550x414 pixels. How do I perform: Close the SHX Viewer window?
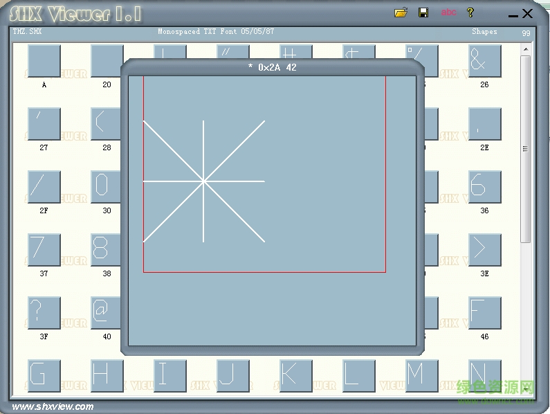tap(528, 14)
